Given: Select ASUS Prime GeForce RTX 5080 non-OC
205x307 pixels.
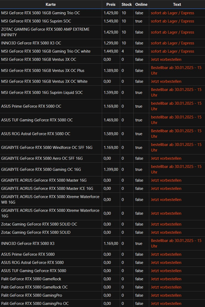Looking at the screenshot, I should click(28, 254).
